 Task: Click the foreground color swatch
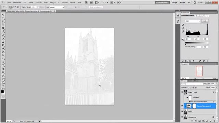pyautogui.click(x=2, y=92)
